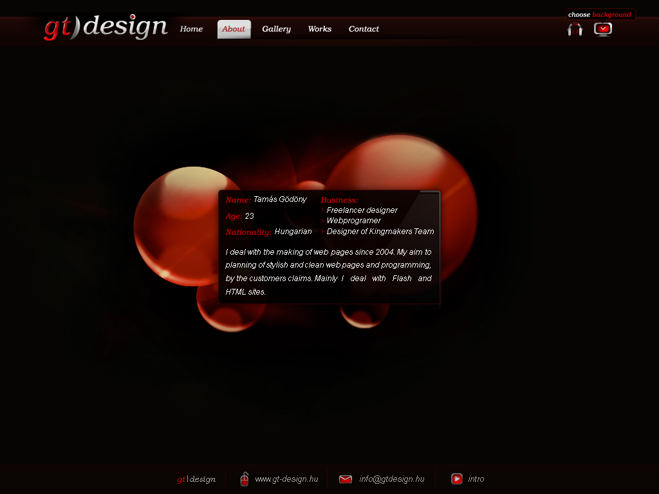The height and width of the screenshot is (494, 659).
Task: Click the Business: heading
Action: [339, 200]
